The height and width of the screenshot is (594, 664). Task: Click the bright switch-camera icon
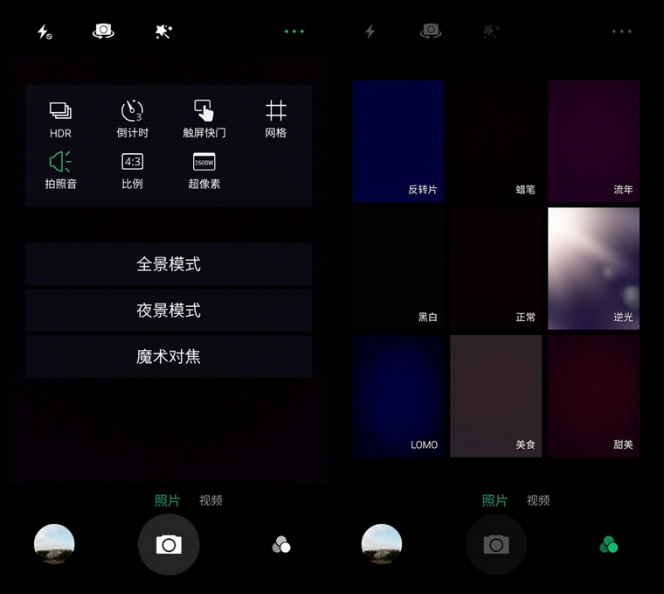[103, 31]
